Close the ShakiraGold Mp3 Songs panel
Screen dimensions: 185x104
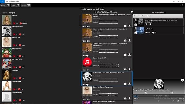(x=132, y=12)
